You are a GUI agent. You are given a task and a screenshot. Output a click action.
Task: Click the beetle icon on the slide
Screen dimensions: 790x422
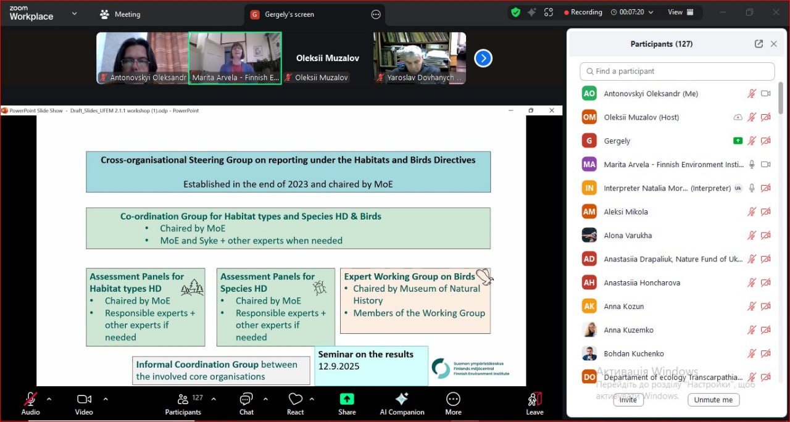click(320, 288)
